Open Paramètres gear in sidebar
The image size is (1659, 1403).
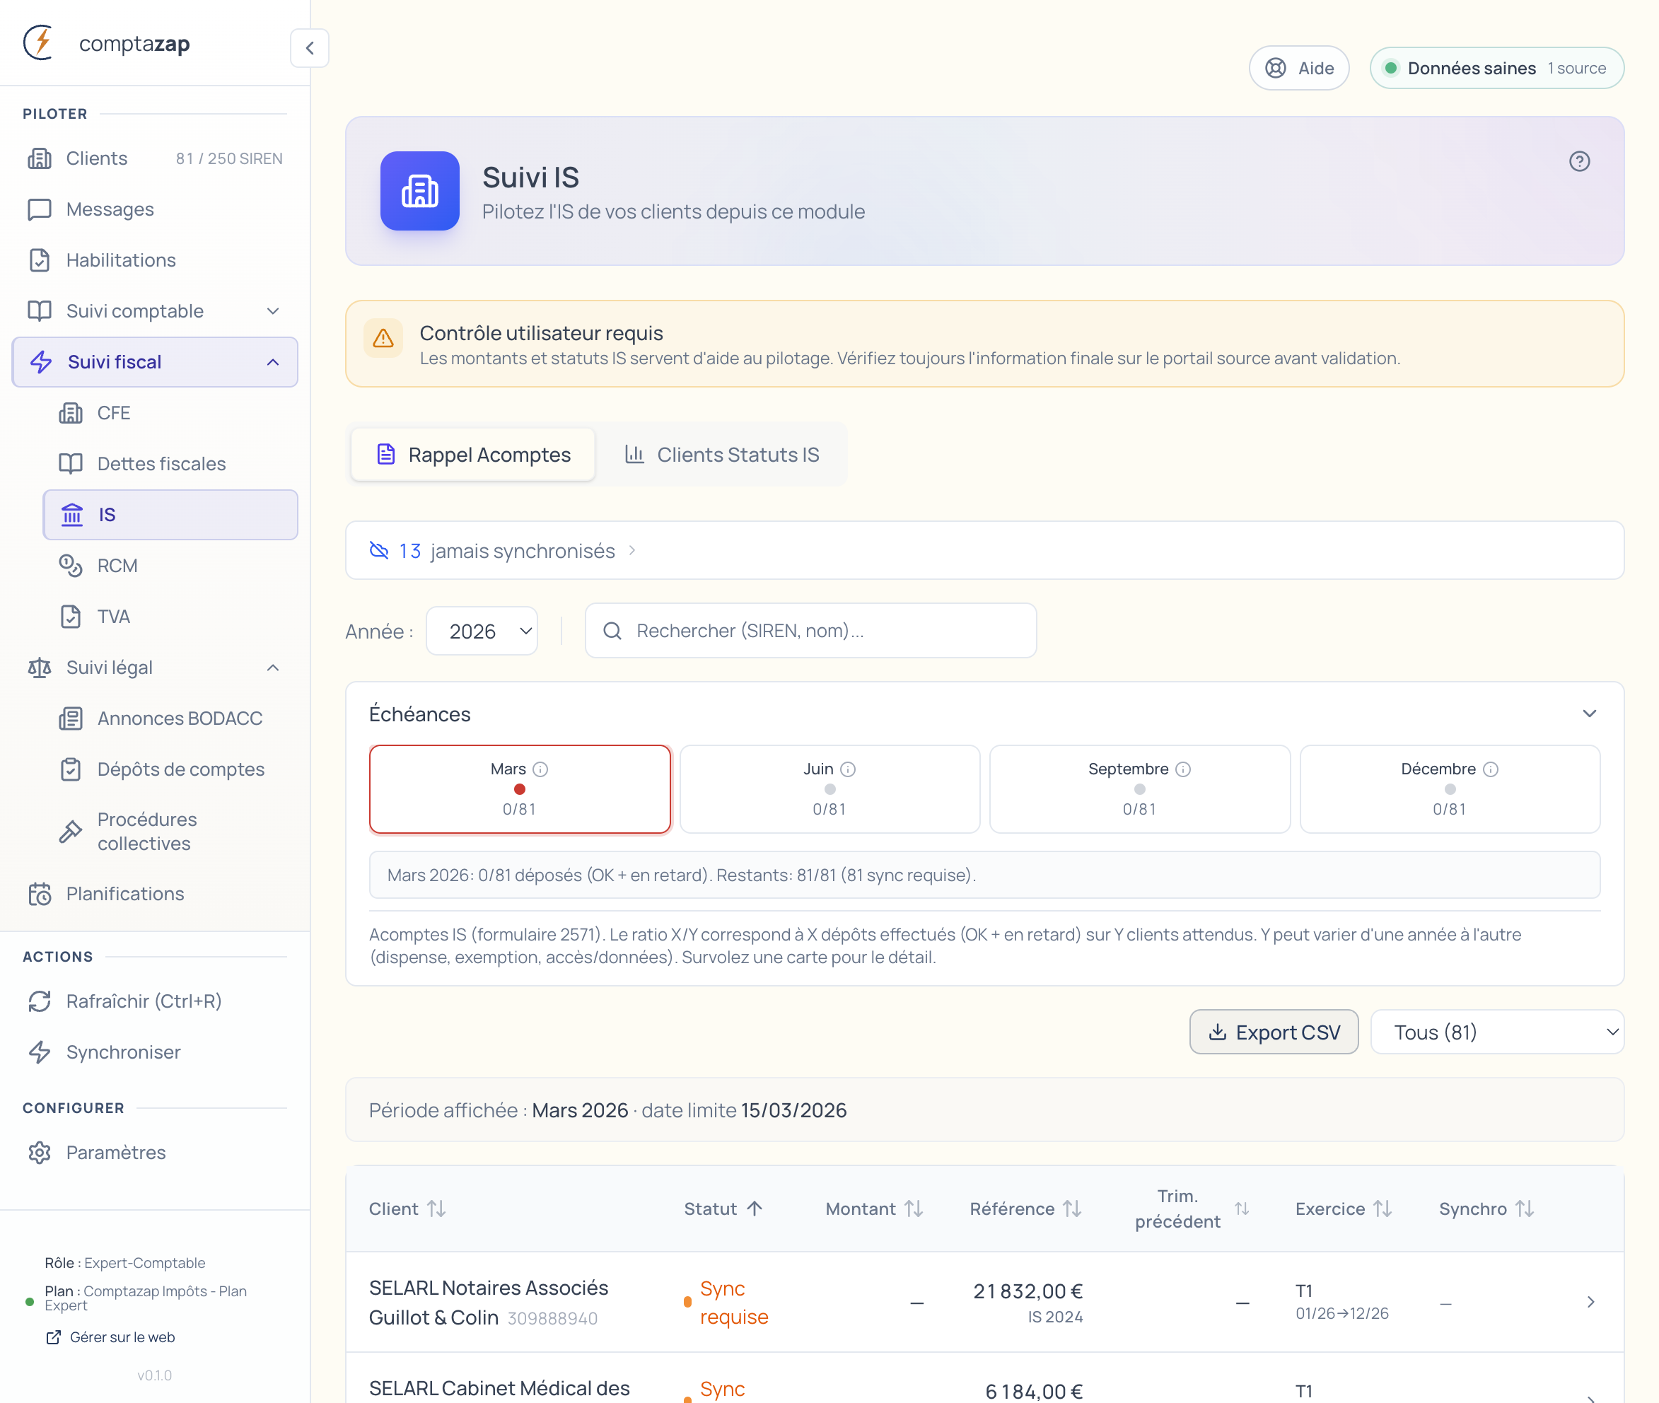click(x=40, y=1153)
